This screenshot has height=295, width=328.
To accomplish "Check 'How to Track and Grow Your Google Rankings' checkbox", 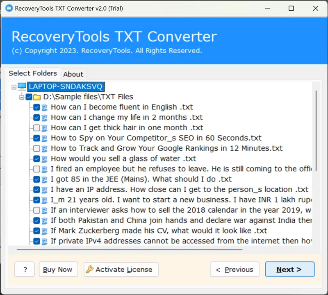I will tap(36, 148).
